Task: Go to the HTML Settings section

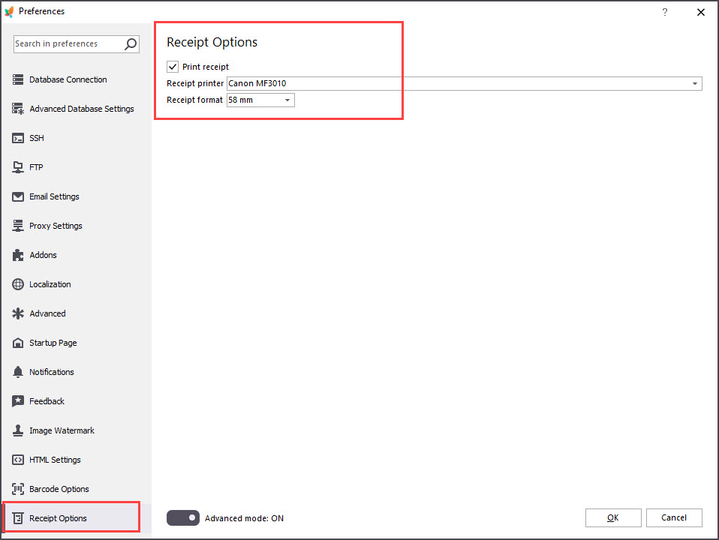Action: click(55, 460)
